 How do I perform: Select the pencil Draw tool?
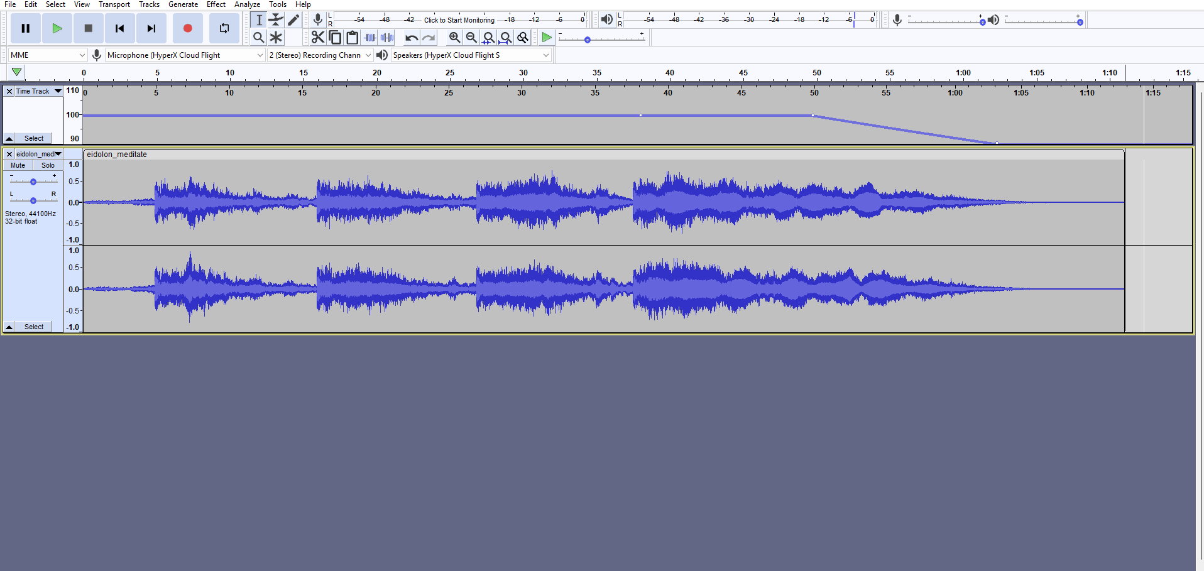point(293,20)
